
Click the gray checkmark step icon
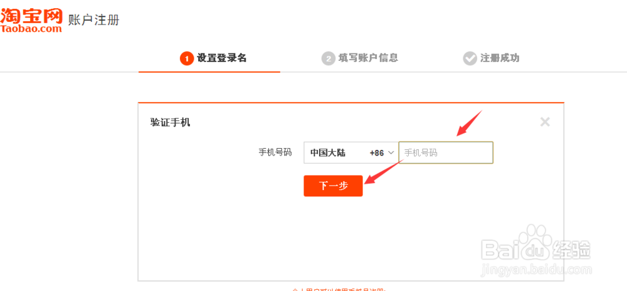tap(470, 58)
